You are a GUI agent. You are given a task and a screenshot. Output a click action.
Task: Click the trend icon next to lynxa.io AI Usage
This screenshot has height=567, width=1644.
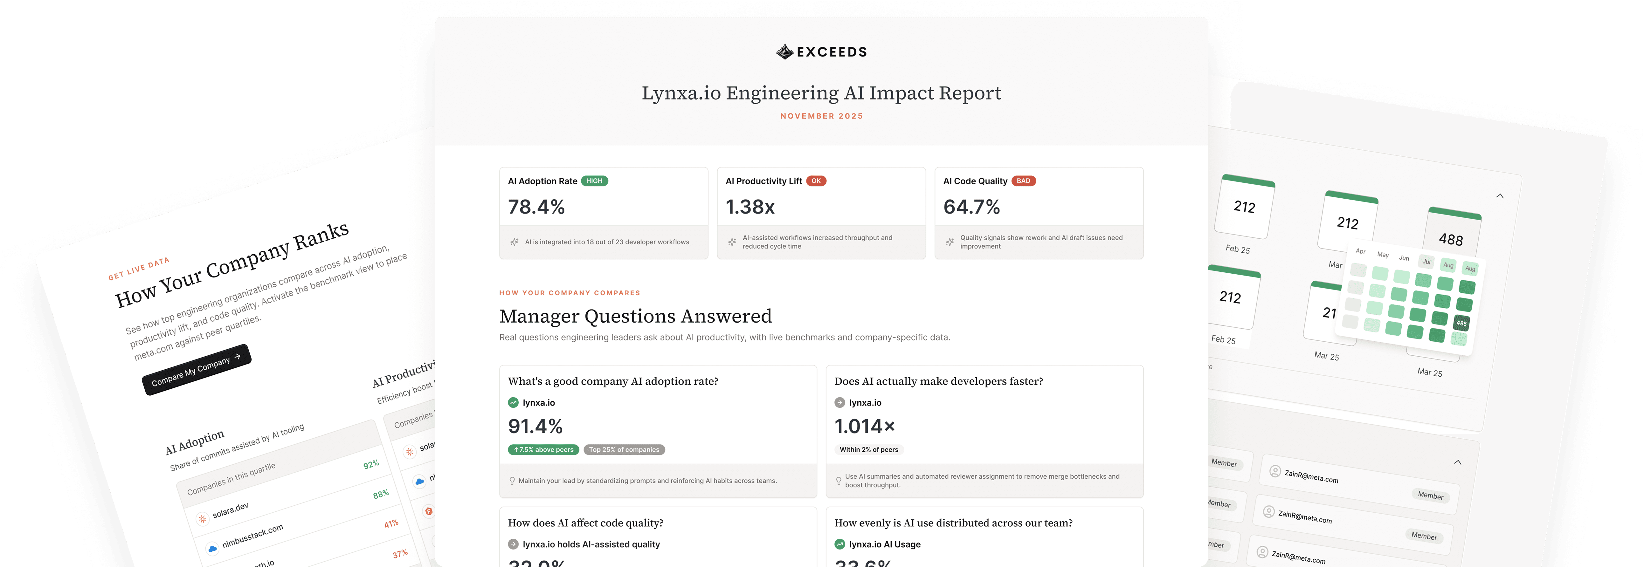pos(839,544)
